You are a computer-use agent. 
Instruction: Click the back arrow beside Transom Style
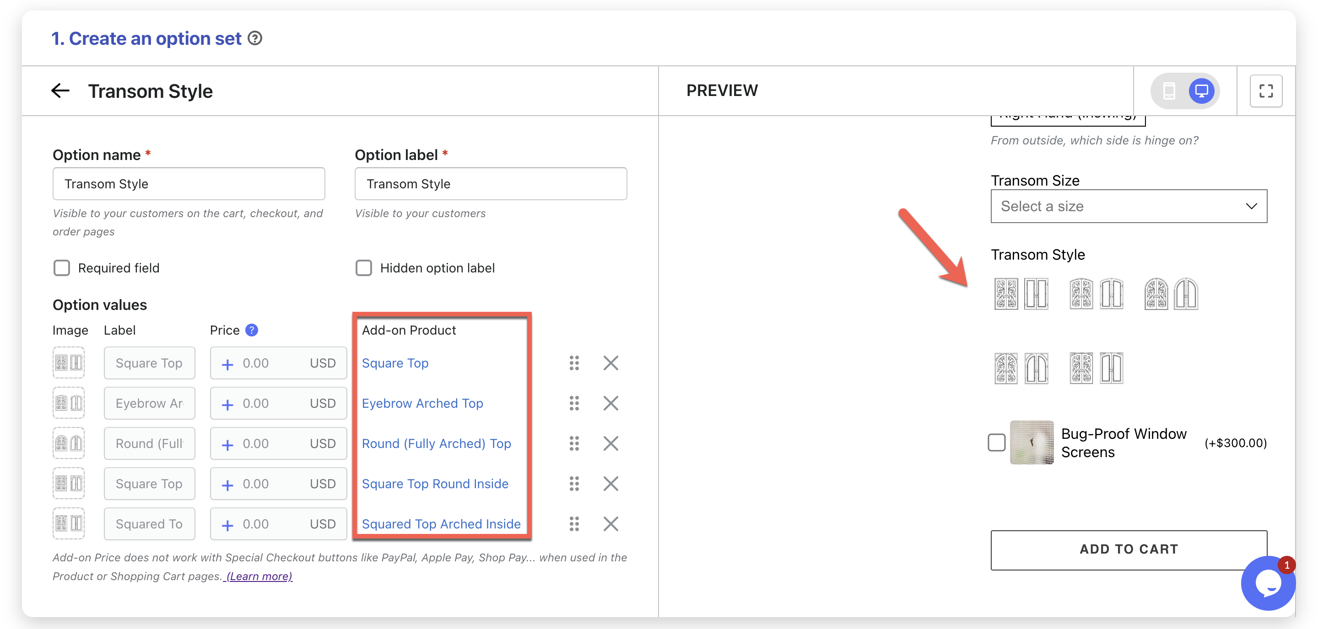point(60,91)
